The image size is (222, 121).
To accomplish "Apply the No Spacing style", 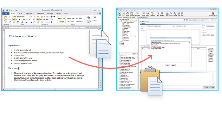I will click(x=70, y=20).
